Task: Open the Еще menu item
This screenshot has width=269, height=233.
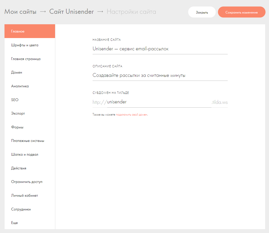Action: tap(30, 223)
